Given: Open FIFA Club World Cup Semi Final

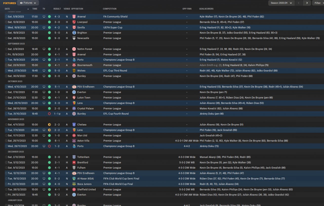Looking at the screenshot, I should coord(121,179).
